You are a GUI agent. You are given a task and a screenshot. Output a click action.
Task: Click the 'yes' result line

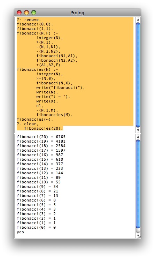21,232
